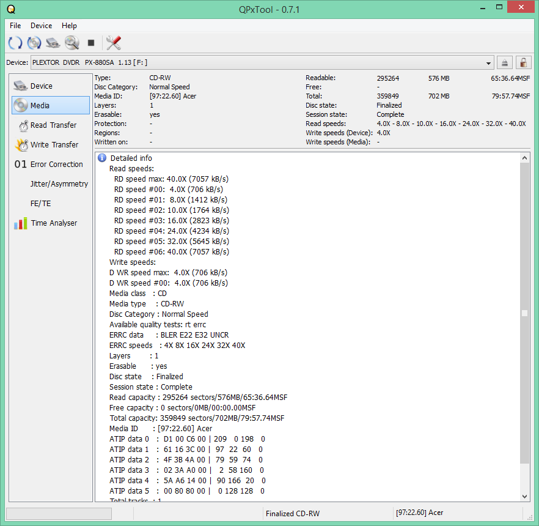Click the 'Write speeds (Device):' label
This screenshot has height=526, width=539.
[339, 133]
